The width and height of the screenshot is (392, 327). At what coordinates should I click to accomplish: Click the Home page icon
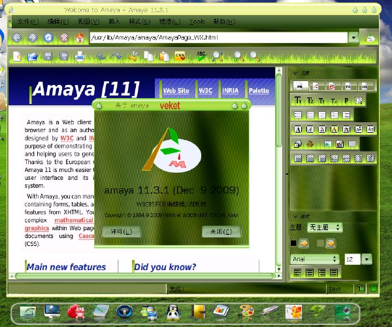coord(80,38)
